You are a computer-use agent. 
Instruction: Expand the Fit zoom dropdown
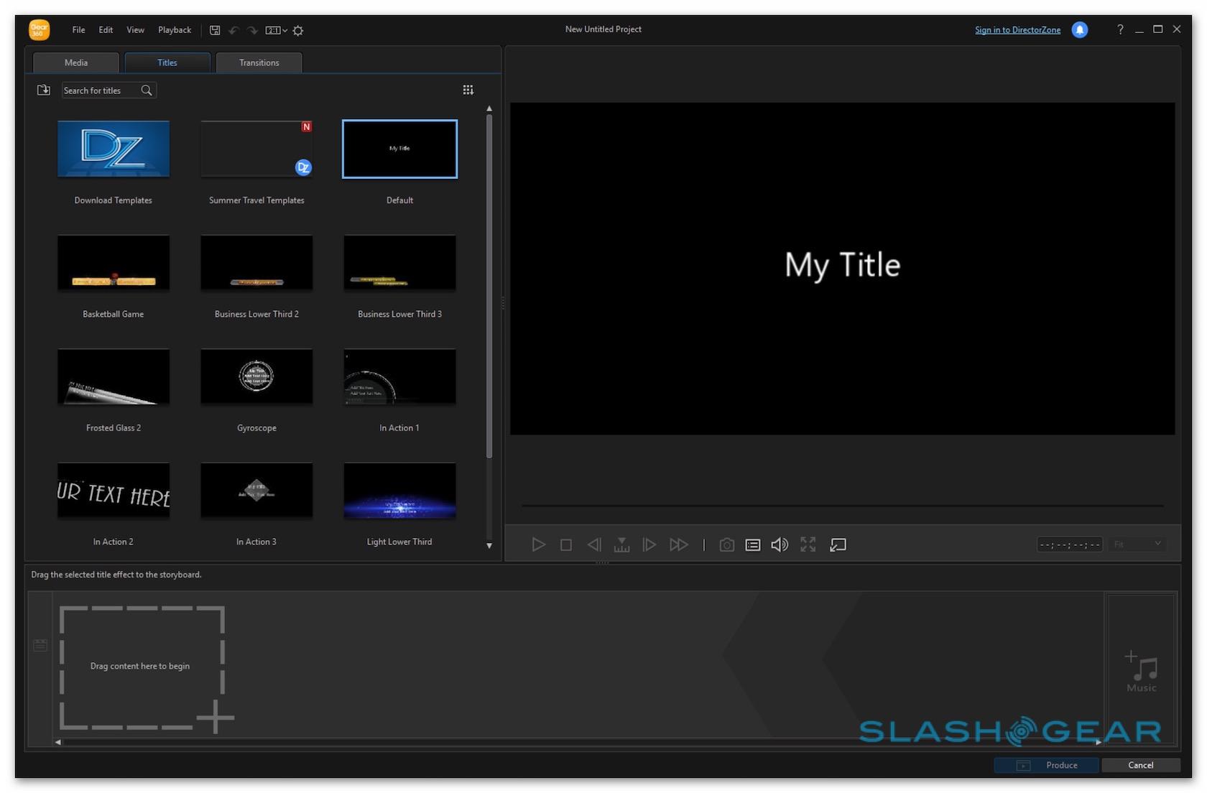(1137, 544)
